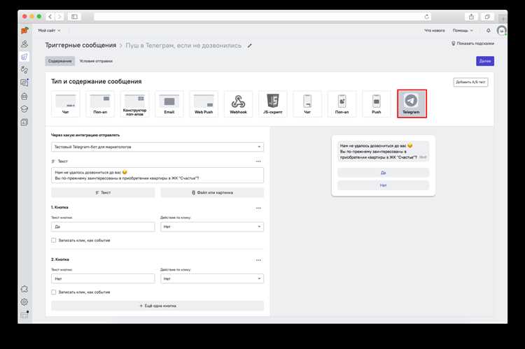Image resolution: width=525 pixels, height=349 pixels.
Task: Open click action dropdown for button 2
Action: (x=212, y=278)
